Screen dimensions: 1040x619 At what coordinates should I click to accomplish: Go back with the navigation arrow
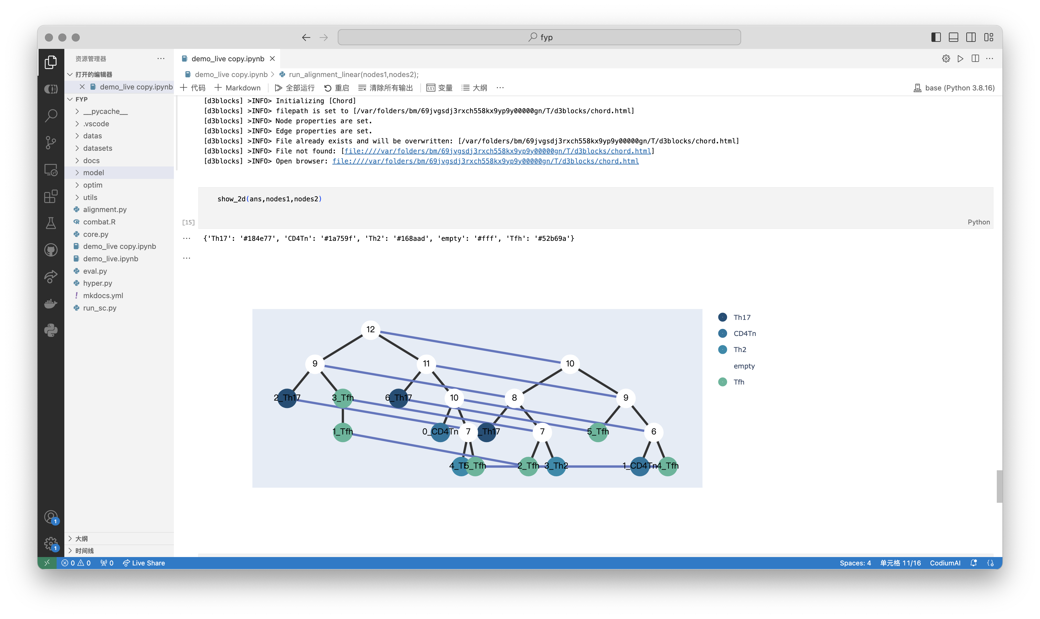click(306, 38)
